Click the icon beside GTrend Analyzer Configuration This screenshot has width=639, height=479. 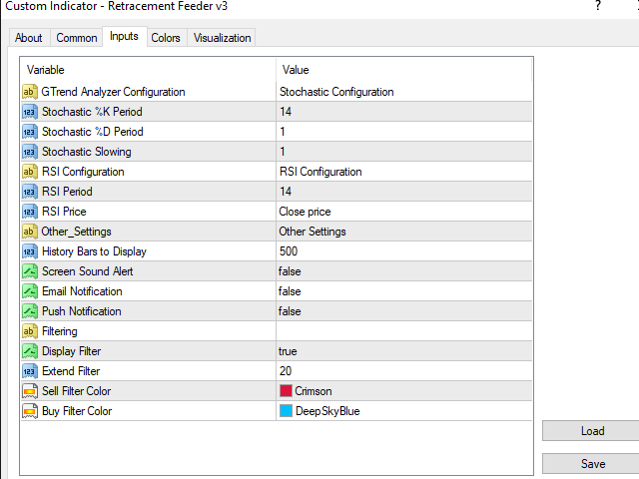pos(29,92)
